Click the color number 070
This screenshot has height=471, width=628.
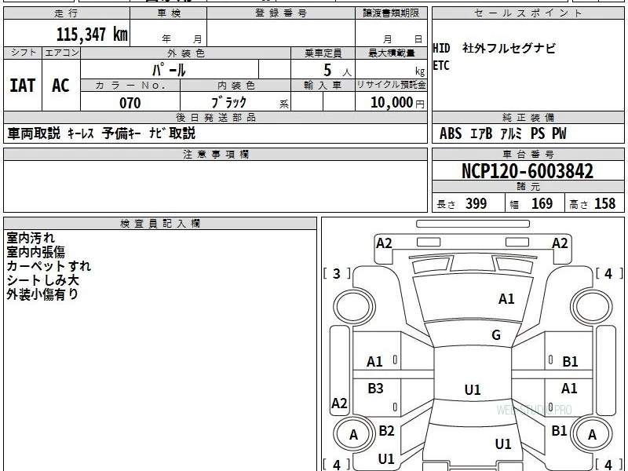click(x=130, y=103)
